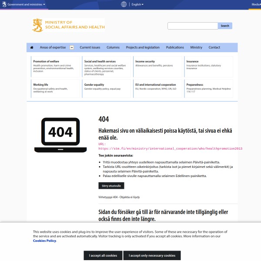The image size is (261, 261).
Task: Click the Finnish lion emblem in top bar
Action: click(4, 4)
